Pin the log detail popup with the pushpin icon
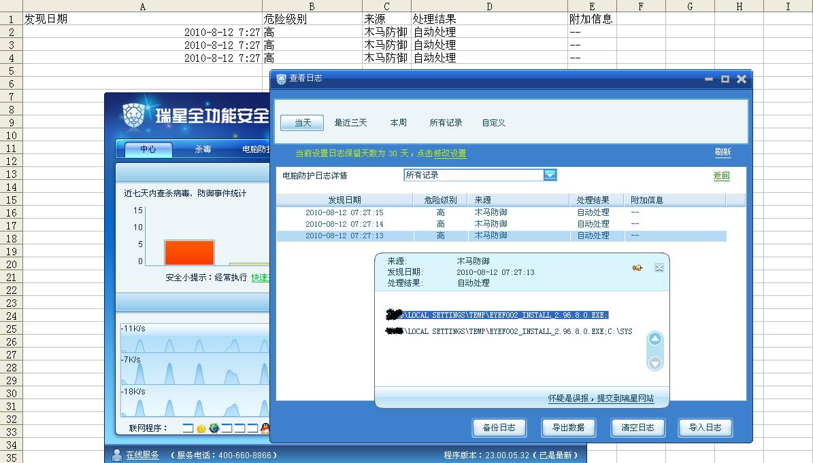This screenshot has width=813, height=463. (637, 267)
